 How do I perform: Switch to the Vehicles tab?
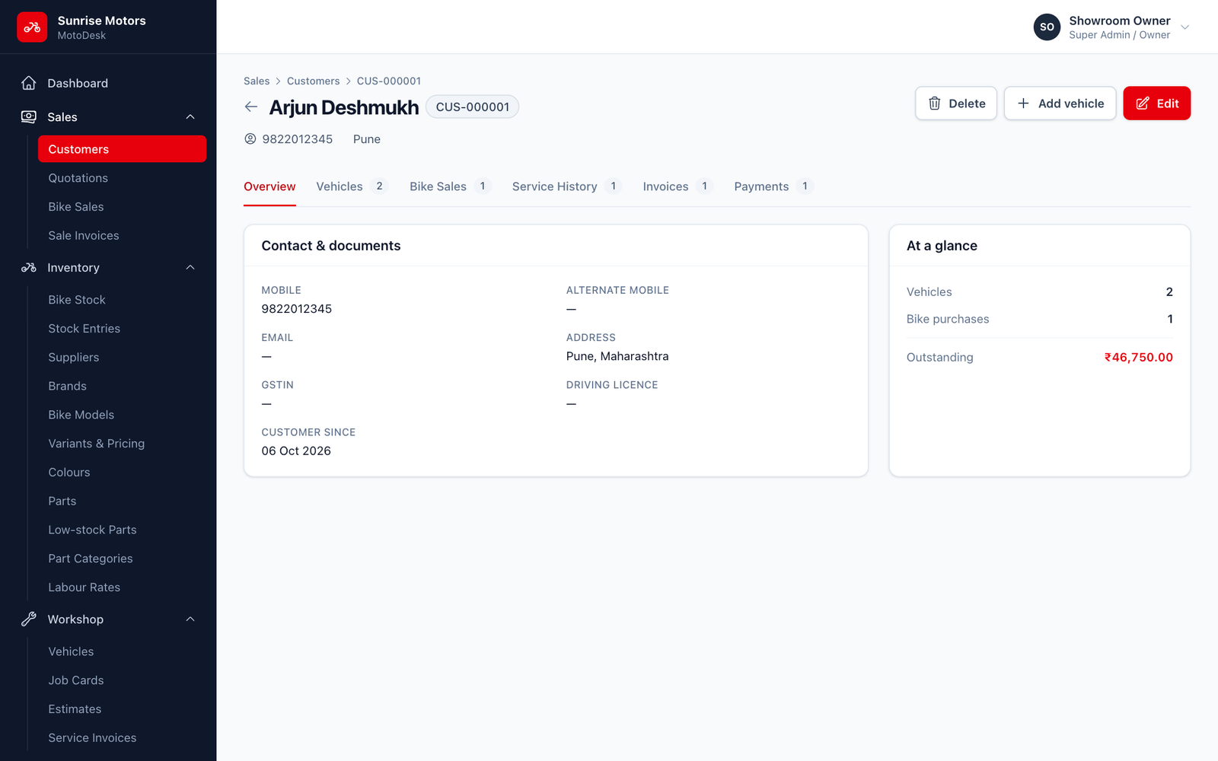(x=352, y=186)
